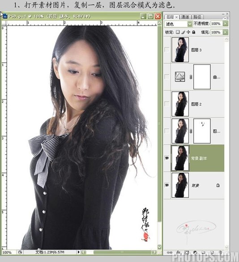Select the 曲... curves layer name
Image resolution: width=239 pixels, height=262 pixels.
point(217,77)
